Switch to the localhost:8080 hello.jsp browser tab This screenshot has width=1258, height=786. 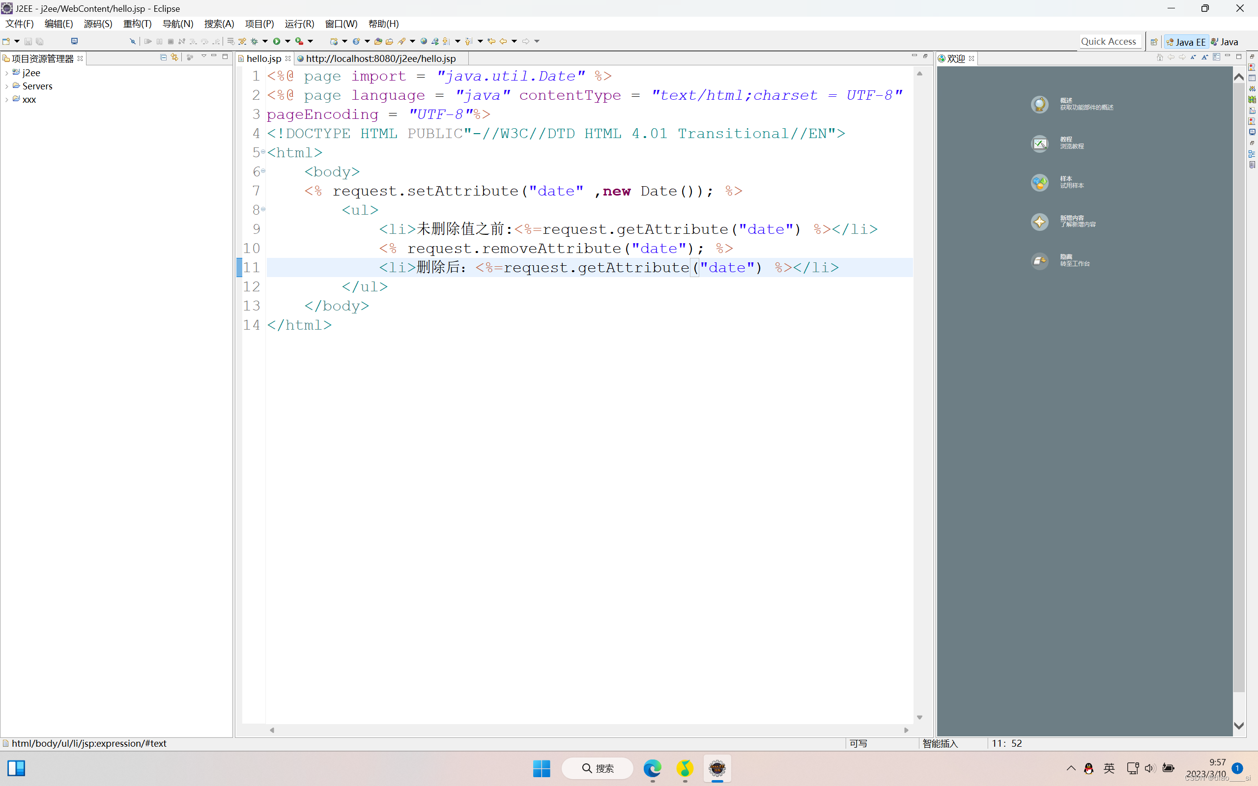point(380,59)
